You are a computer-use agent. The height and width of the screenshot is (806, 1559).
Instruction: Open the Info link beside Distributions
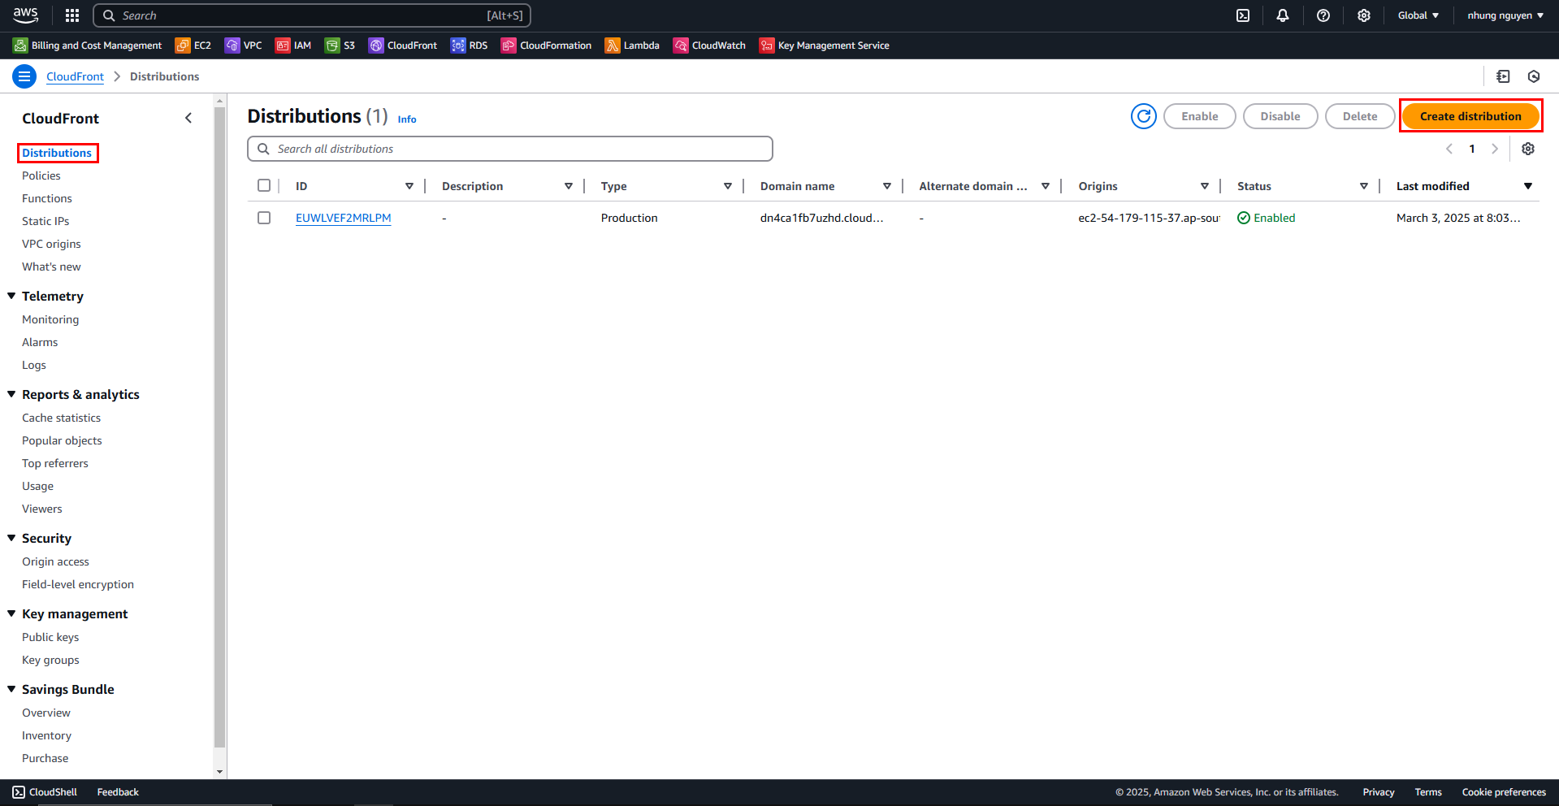click(407, 119)
